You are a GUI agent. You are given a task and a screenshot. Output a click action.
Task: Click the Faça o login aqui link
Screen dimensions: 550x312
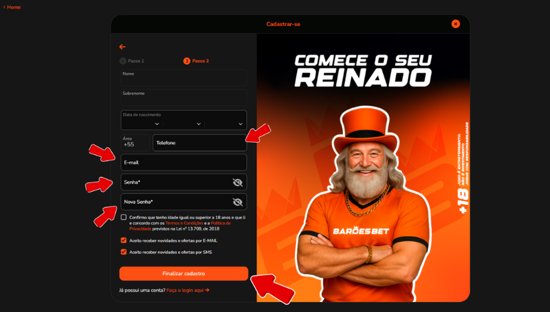coord(188,290)
